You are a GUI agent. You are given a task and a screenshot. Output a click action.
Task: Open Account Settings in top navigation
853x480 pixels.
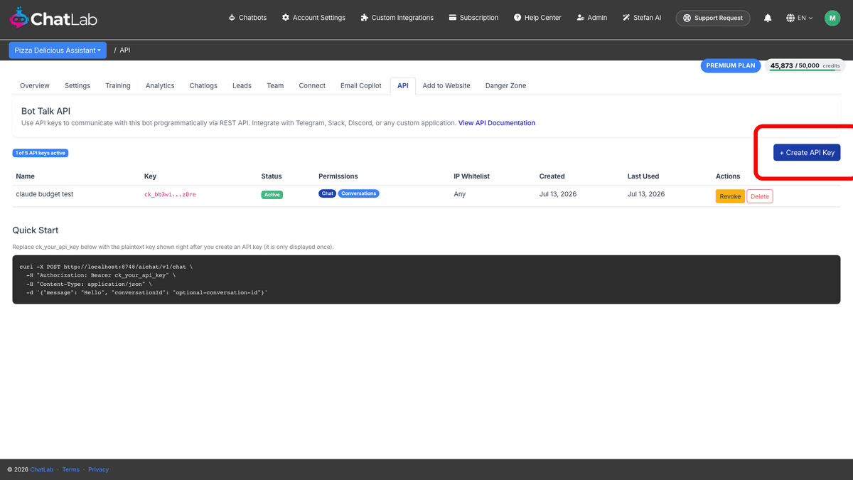click(313, 18)
